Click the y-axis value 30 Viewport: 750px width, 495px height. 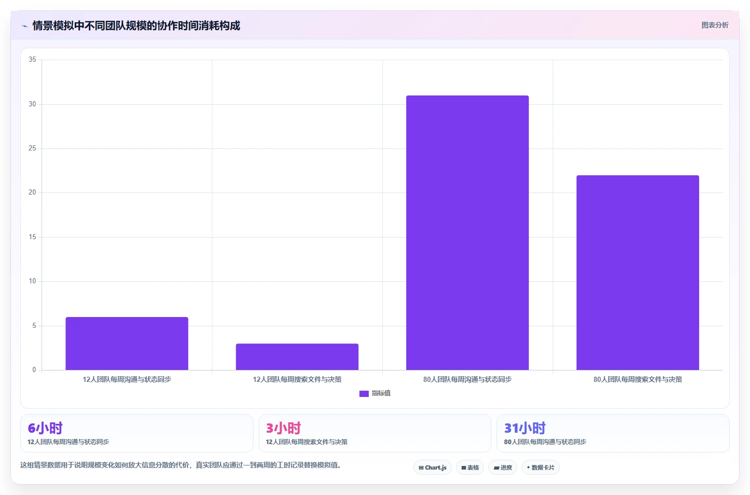point(32,104)
